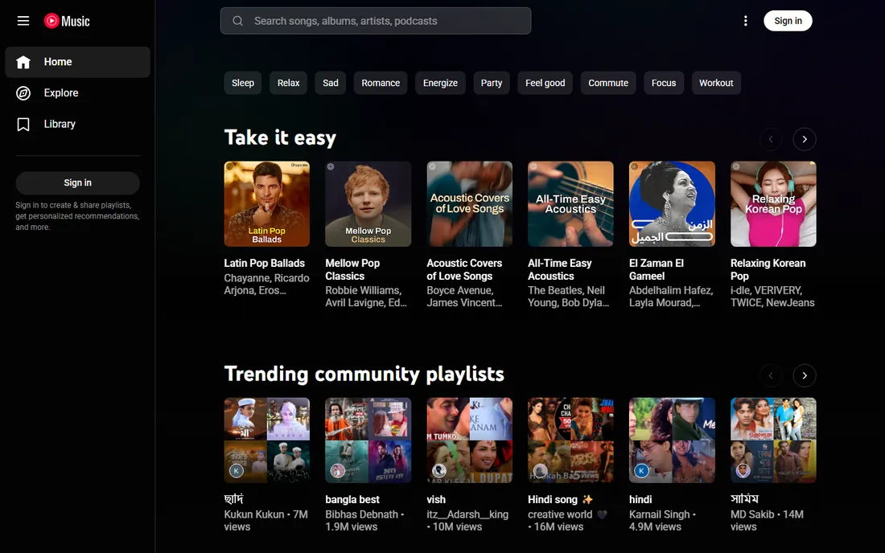885x553 pixels.
Task: Select the Sleep mood chip
Action: [x=243, y=83]
